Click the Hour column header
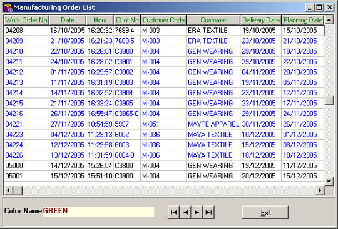338x229 pixels. pyautogui.click(x=100, y=20)
